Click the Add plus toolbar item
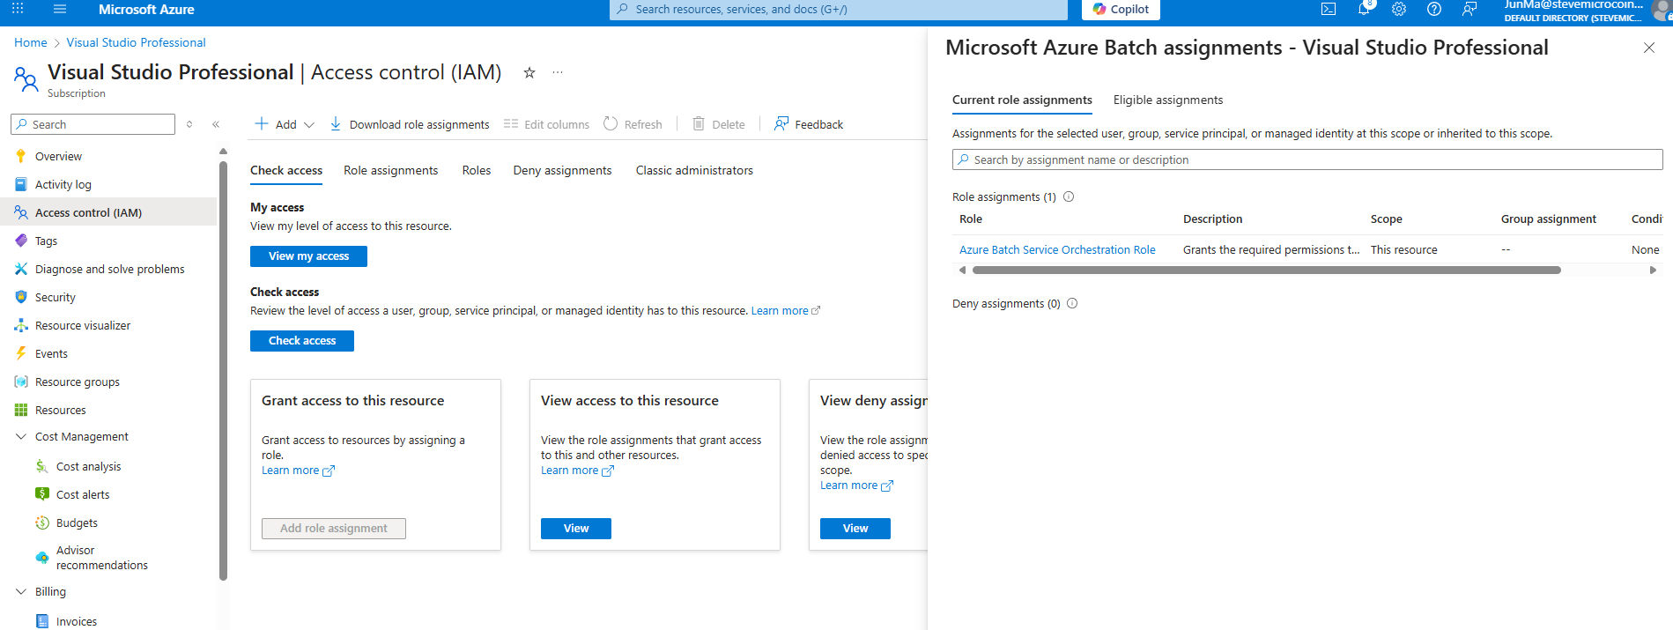This screenshot has height=630, width=1673. [276, 124]
